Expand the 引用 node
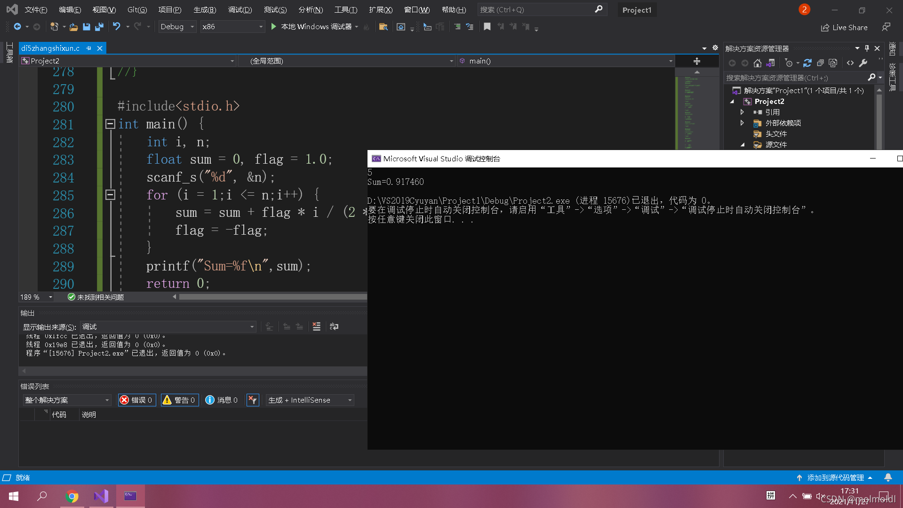The width and height of the screenshot is (903, 508). 742,112
